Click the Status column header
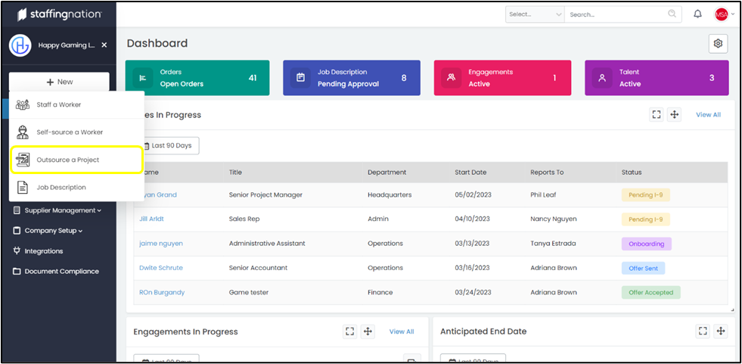The width and height of the screenshot is (742, 364). click(x=632, y=173)
